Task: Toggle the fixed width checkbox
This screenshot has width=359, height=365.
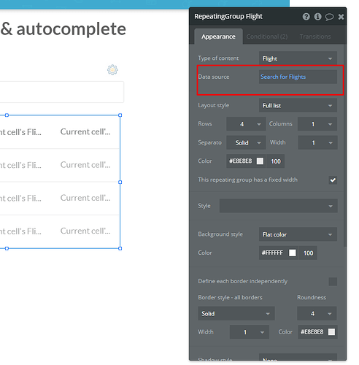Action: 333,180
